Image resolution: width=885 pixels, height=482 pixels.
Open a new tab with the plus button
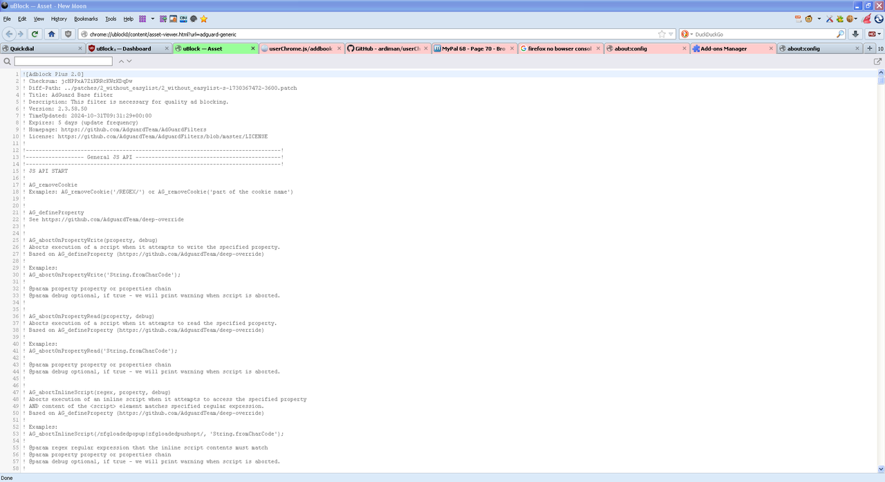coord(870,48)
